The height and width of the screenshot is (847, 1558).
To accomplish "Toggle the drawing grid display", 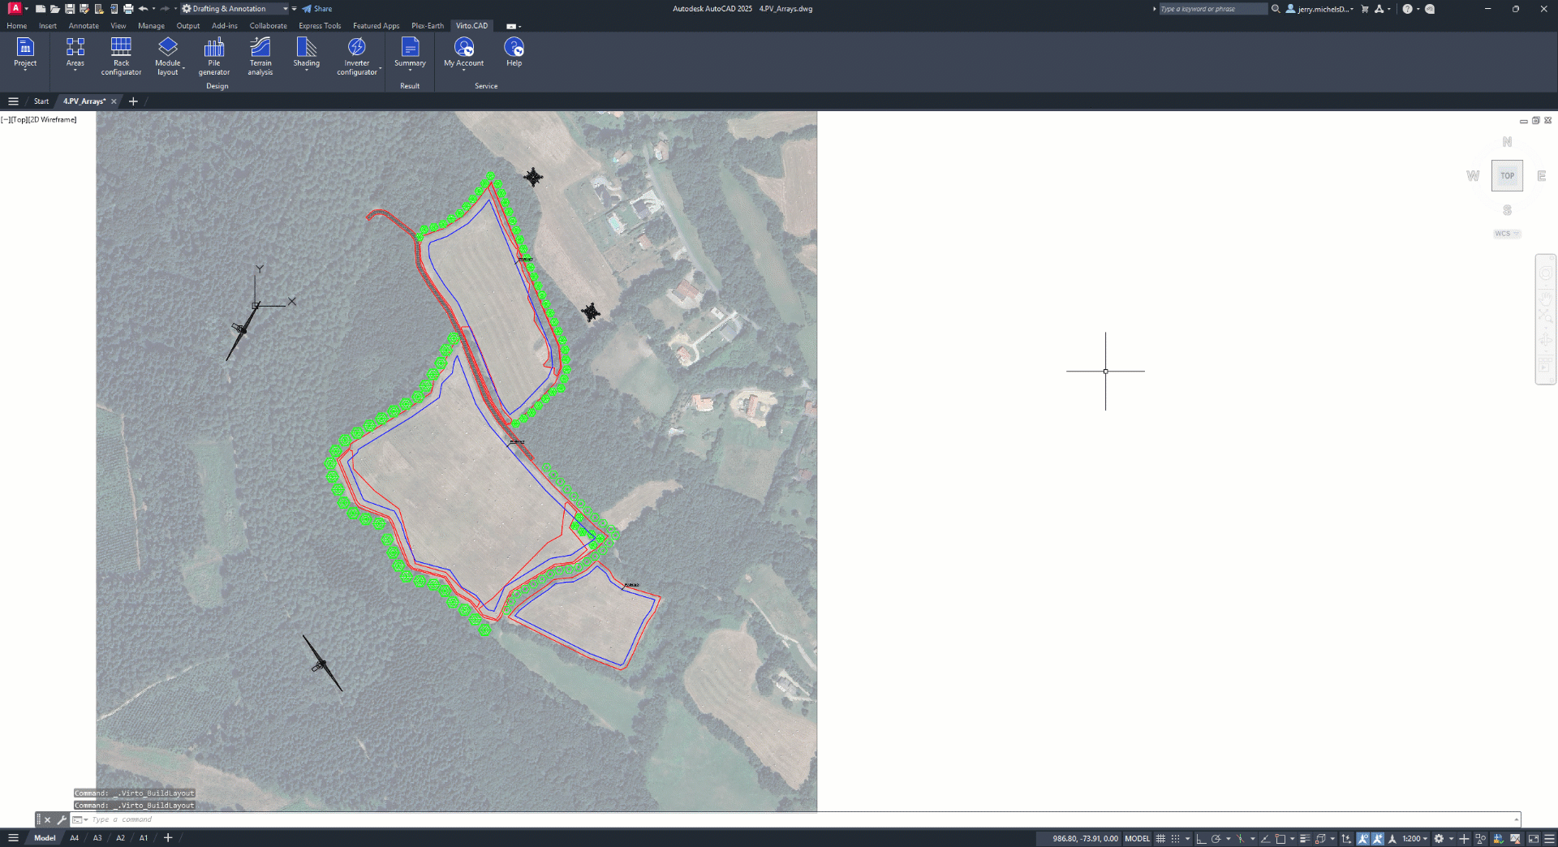I will coord(1160,839).
